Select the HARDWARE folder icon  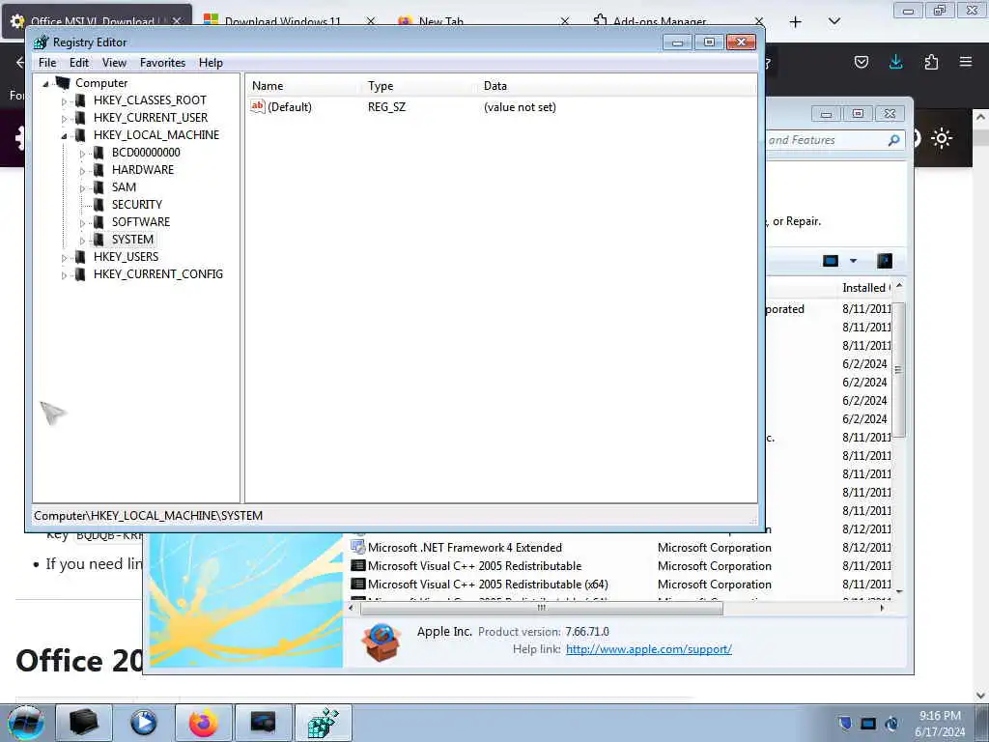pos(99,170)
